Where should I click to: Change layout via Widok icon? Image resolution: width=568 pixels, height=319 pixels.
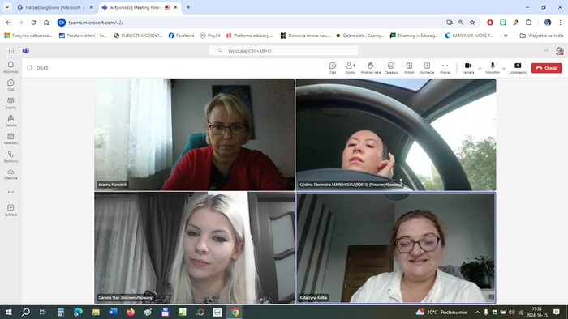(409, 68)
